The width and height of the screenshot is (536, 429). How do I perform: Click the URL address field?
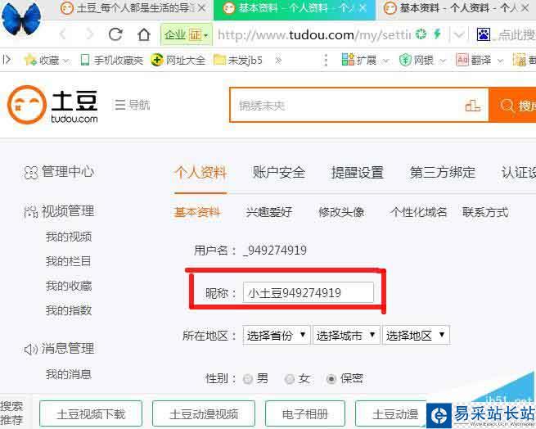coord(313,34)
